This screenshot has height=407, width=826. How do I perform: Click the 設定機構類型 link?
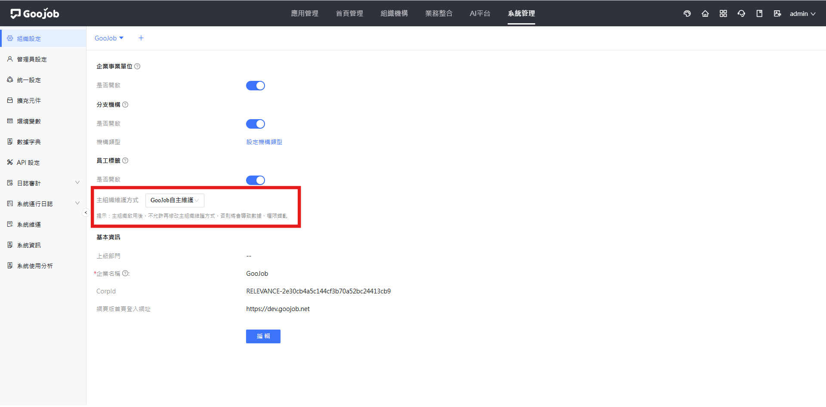(264, 142)
